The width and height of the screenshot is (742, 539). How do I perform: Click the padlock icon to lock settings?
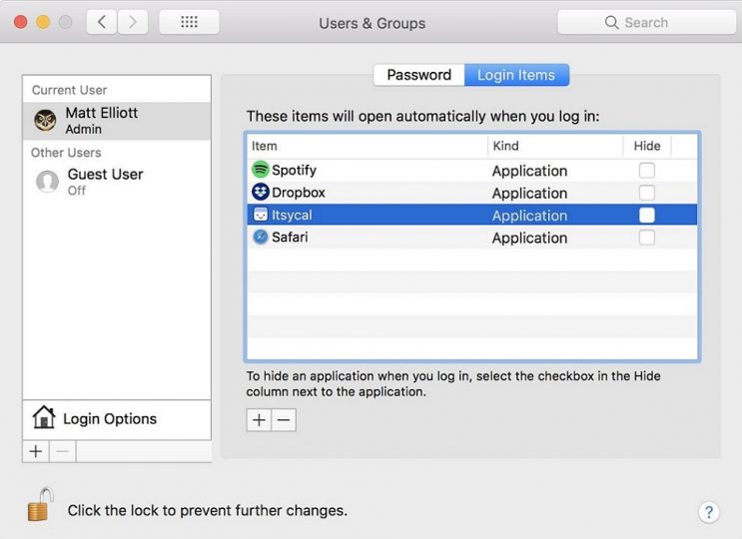pyautogui.click(x=39, y=505)
